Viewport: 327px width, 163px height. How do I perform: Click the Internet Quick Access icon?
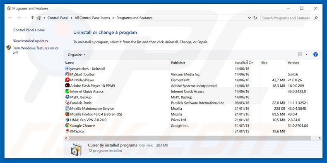coord(67,91)
